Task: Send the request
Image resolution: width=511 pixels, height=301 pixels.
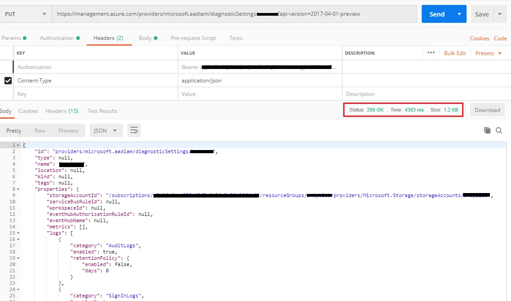Action: pos(437,14)
